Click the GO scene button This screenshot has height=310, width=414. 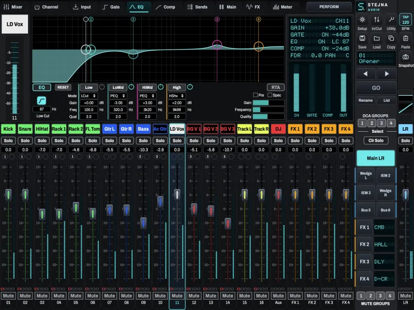pos(376,88)
